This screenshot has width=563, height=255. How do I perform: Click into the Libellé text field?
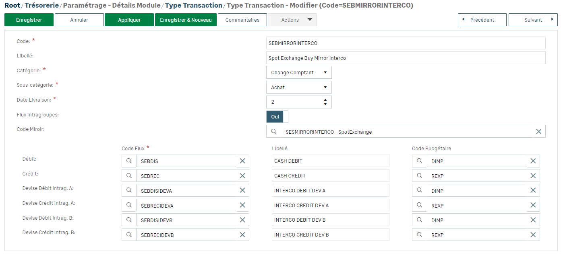coord(406,58)
